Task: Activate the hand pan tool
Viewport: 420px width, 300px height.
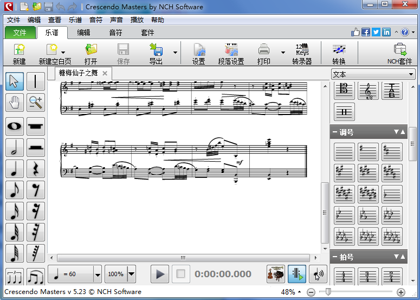Action: tap(15, 103)
